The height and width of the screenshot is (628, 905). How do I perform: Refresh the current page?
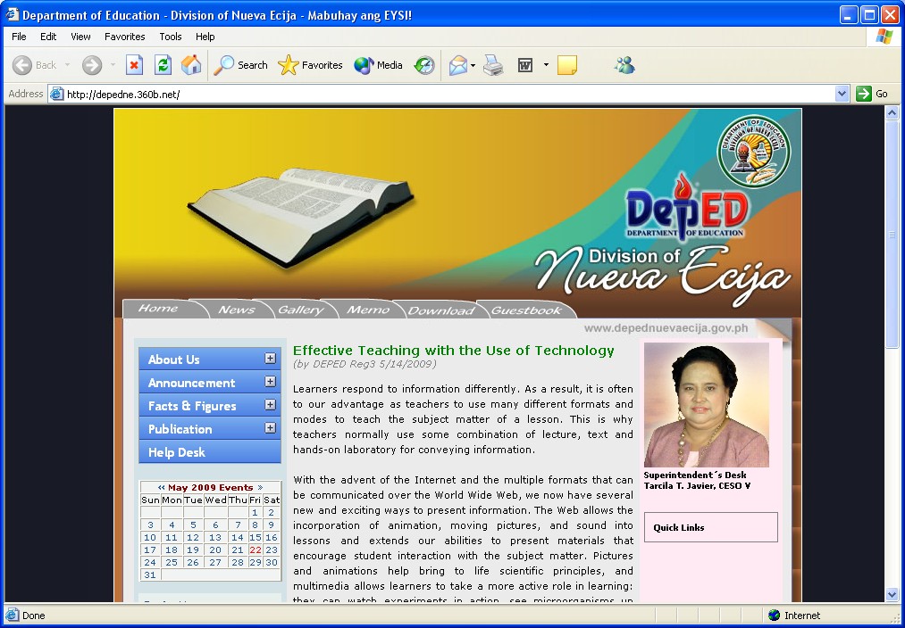163,65
